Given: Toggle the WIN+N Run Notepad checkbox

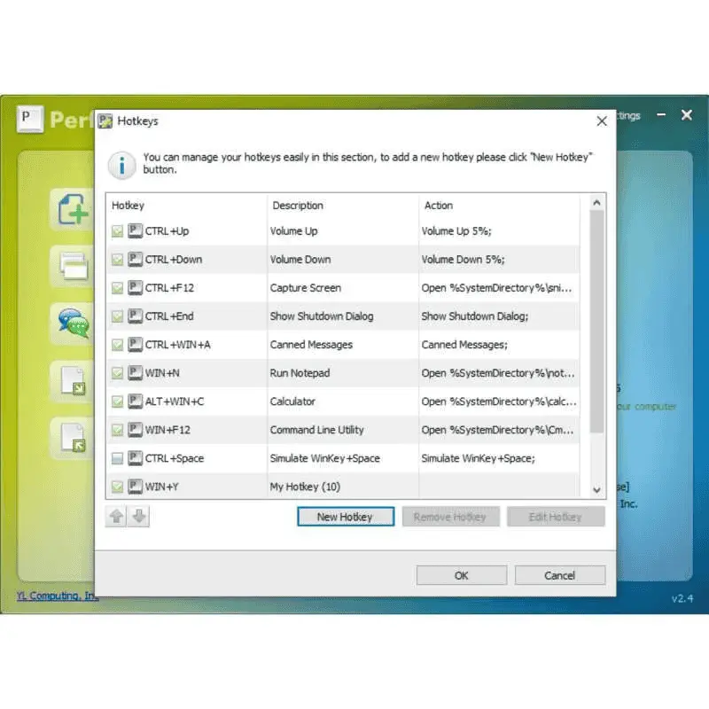Looking at the screenshot, I should (x=117, y=373).
